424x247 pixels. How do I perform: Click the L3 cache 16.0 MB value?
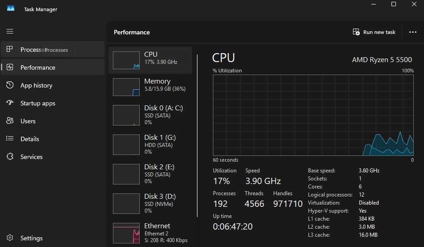click(x=368, y=235)
